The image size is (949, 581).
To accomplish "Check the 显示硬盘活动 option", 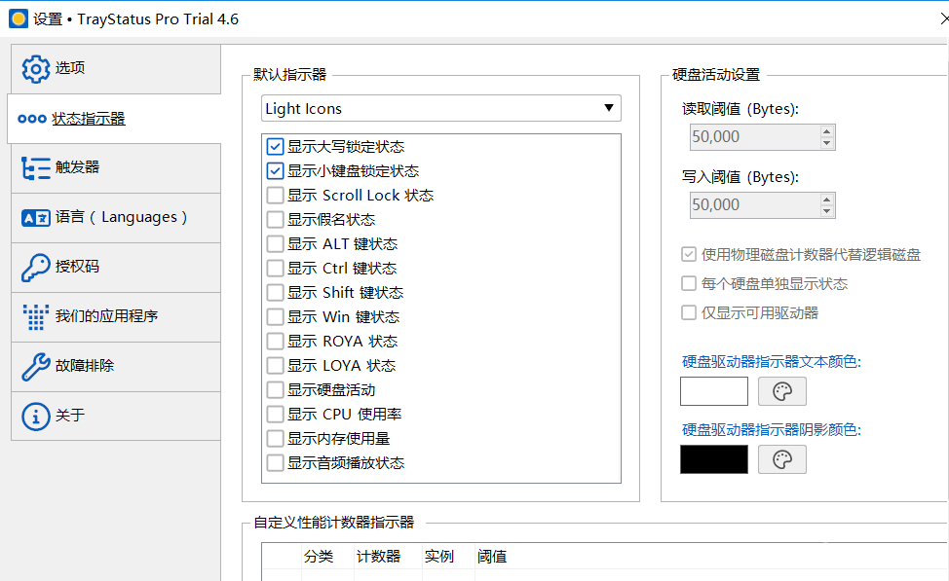I will (x=275, y=390).
